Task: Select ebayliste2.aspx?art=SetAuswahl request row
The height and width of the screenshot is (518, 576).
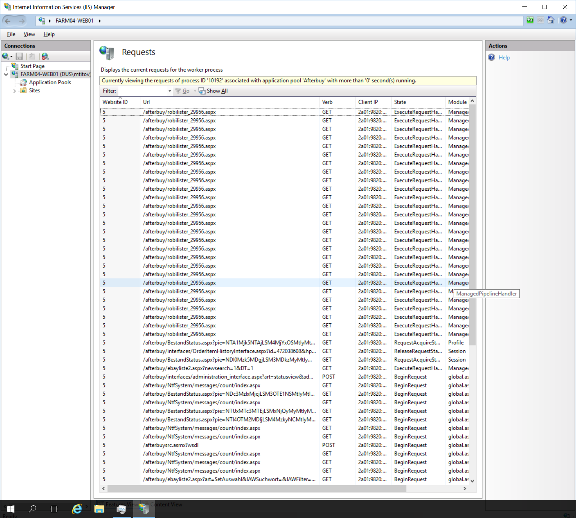Action: tap(284, 479)
